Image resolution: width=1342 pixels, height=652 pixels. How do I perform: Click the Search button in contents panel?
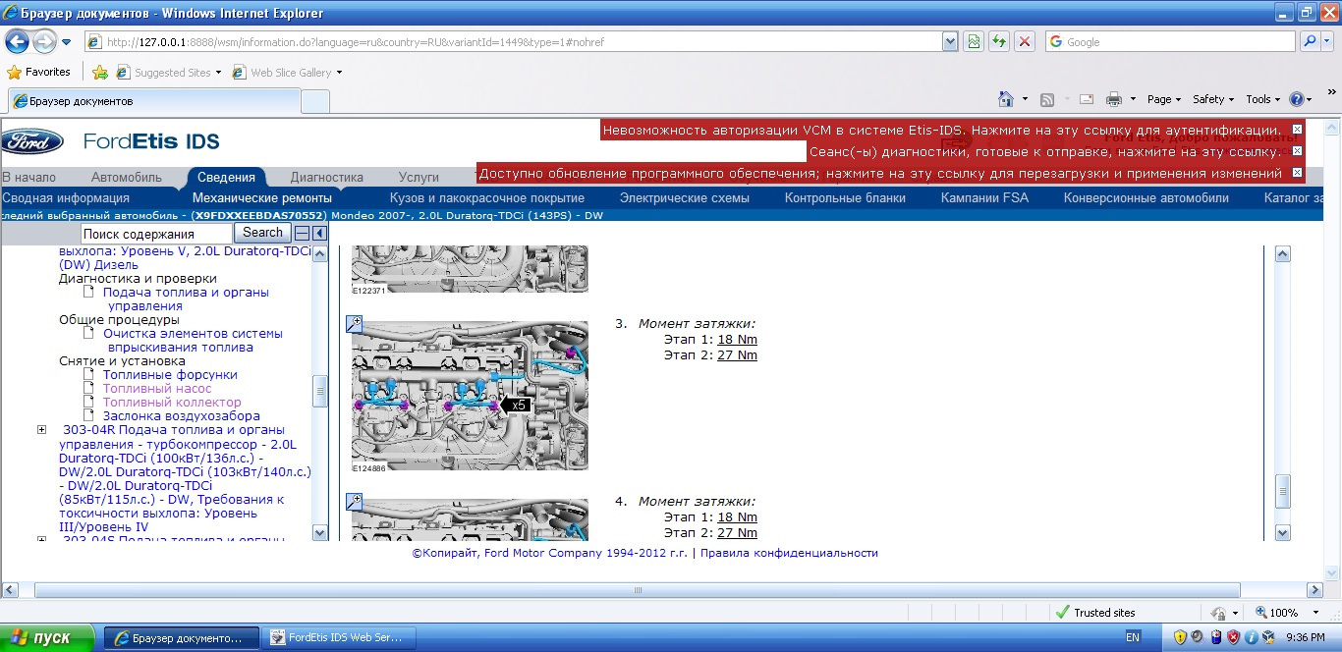[262, 233]
